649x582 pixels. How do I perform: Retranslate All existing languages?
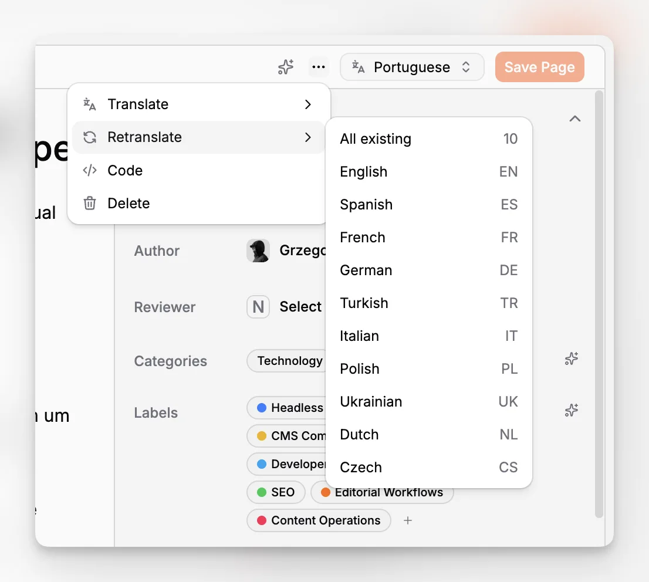(428, 138)
